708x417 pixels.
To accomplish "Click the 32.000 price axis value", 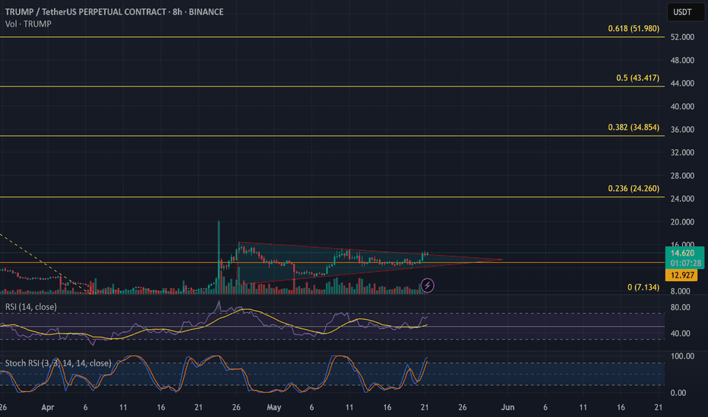I will (682, 152).
